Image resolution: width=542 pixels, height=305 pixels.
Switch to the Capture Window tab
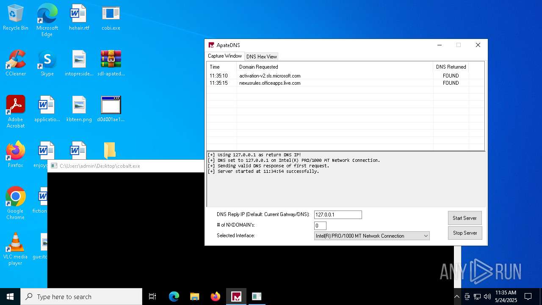pos(225,56)
